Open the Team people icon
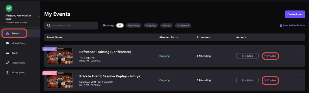Screen dimensions: 309x93 (x=8, y=53)
